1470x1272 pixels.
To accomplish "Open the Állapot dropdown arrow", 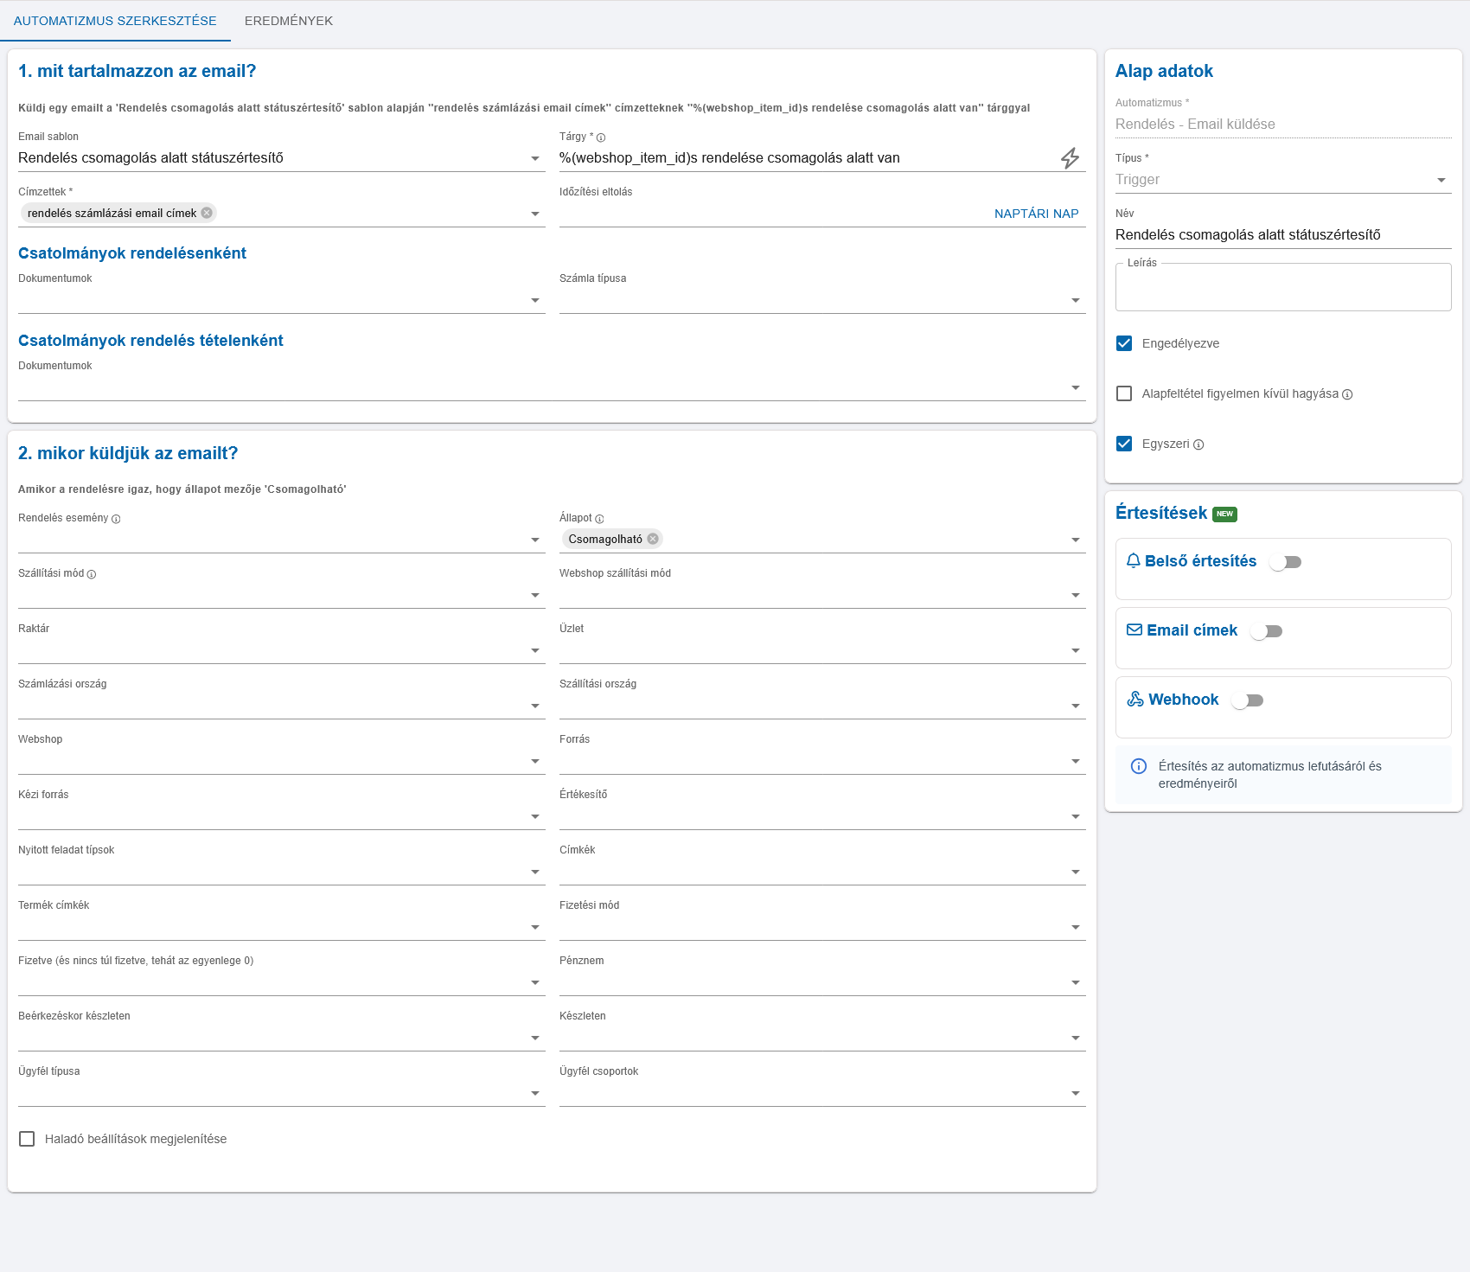I will click(1076, 540).
